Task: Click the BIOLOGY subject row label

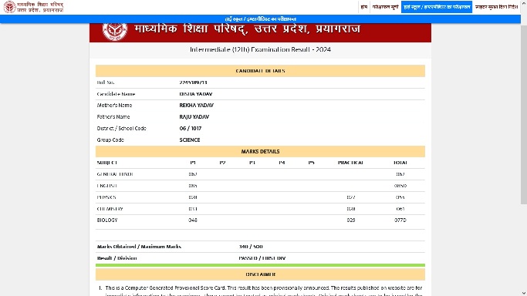Action: pos(107,220)
